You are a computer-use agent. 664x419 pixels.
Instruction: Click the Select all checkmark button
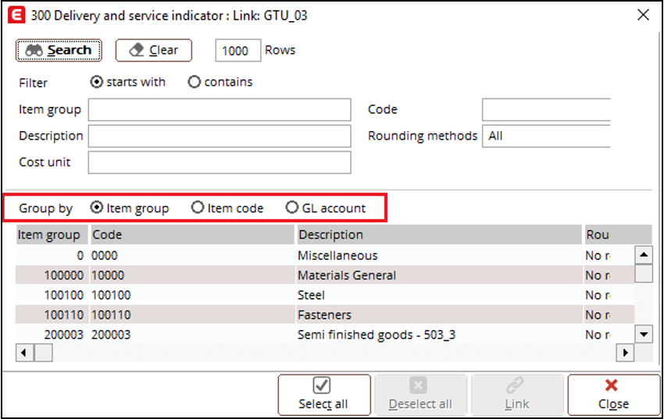click(324, 395)
